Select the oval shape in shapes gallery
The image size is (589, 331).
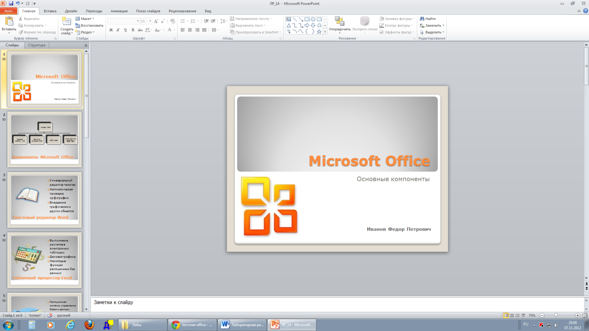pos(313,19)
